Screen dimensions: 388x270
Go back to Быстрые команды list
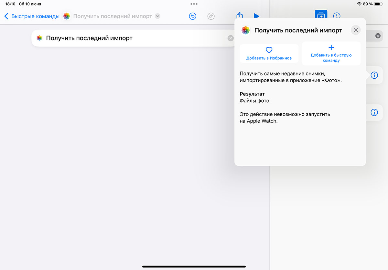[x=32, y=16]
